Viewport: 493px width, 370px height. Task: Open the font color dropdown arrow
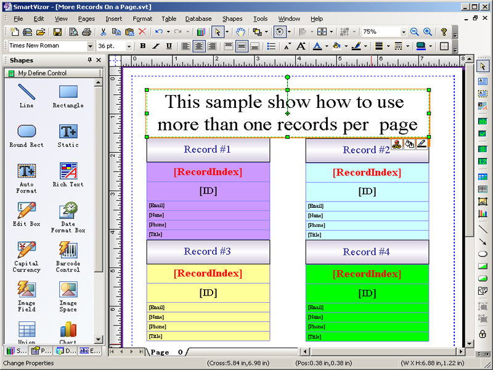click(327, 46)
